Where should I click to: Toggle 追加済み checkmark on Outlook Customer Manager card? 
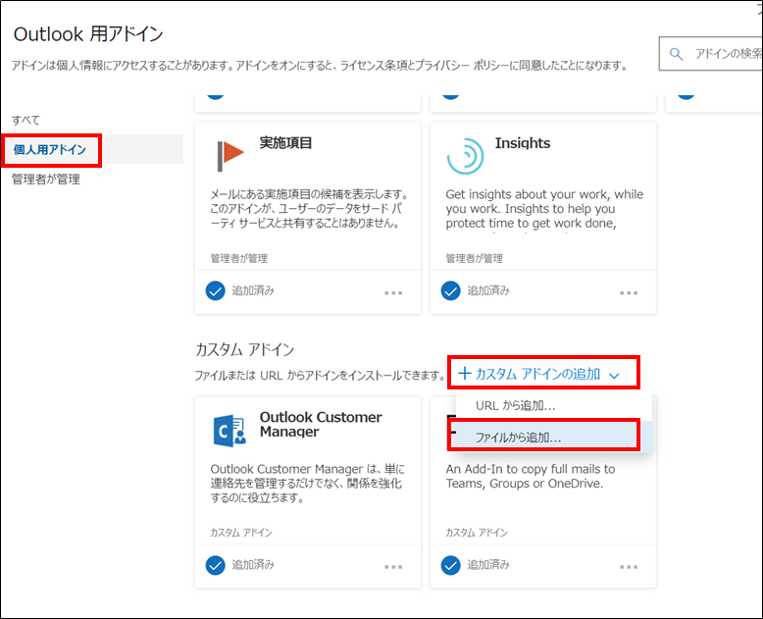215,565
